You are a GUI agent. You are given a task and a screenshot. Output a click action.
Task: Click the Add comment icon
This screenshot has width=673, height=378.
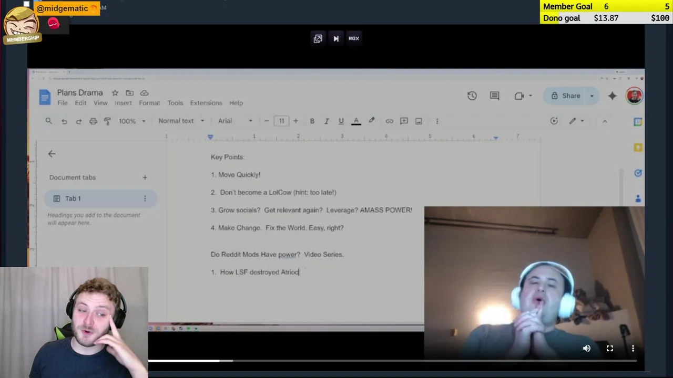point(404,121)
